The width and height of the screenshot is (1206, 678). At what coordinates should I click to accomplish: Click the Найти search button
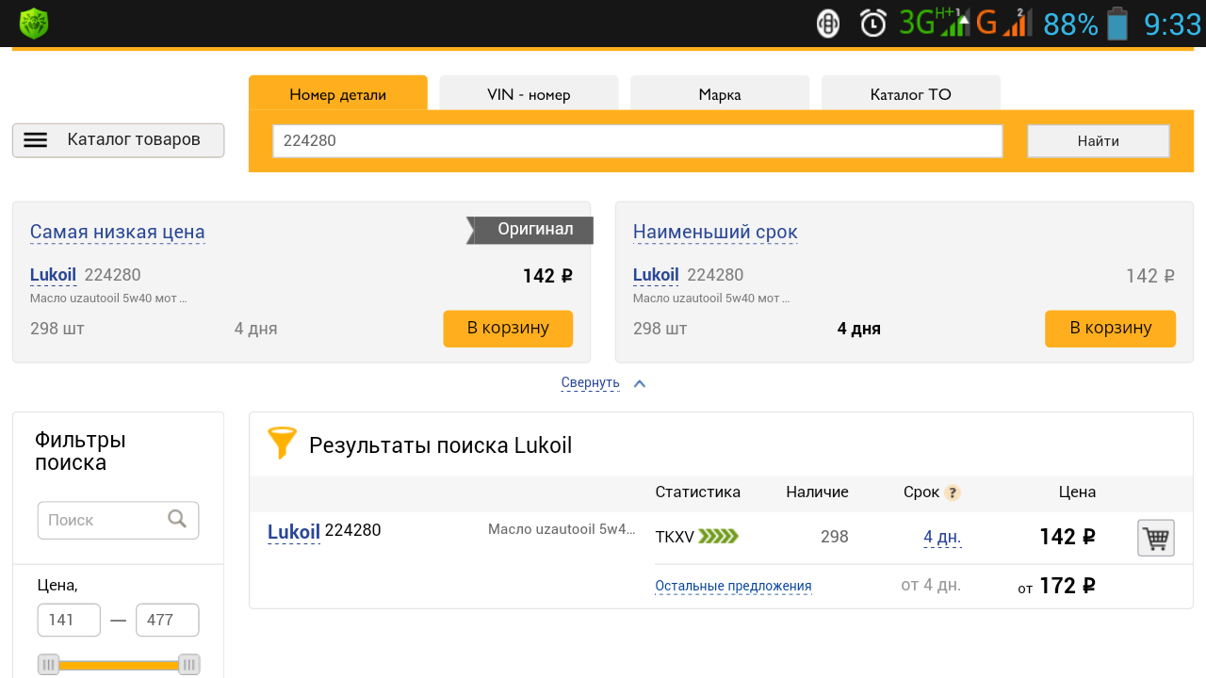pyautogui.click(x=1099, y=141)
